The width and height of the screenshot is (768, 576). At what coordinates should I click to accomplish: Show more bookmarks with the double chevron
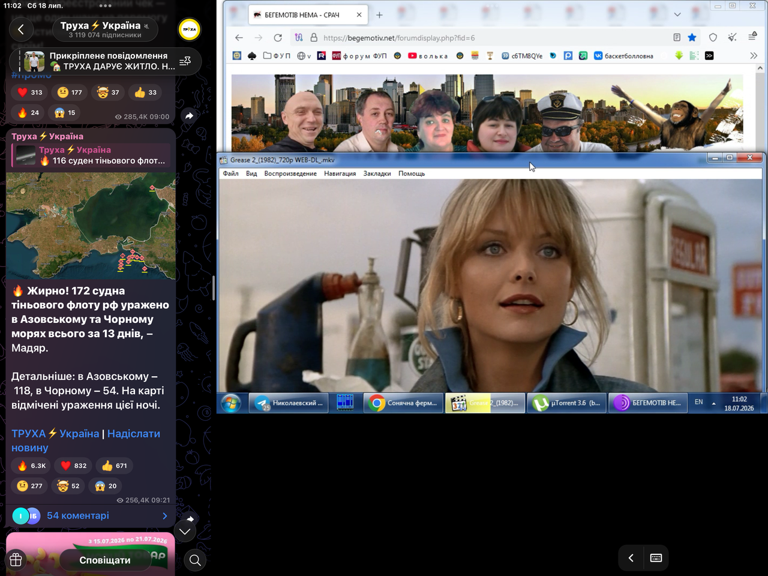(x=754, y=56)
